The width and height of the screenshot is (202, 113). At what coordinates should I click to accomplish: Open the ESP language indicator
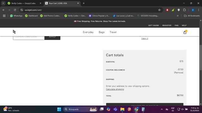coord(173,109)
